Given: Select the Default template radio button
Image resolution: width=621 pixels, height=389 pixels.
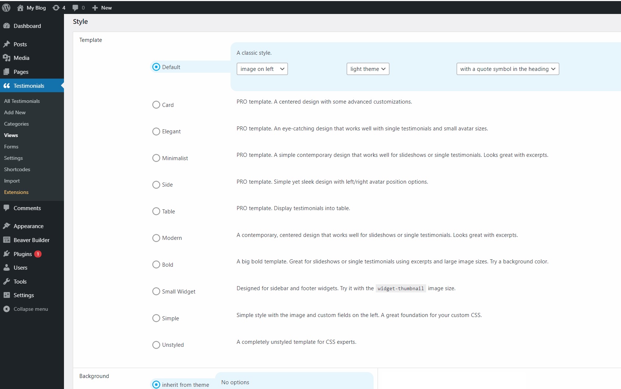Looking at the screenshot, I should tap(156, 67).
